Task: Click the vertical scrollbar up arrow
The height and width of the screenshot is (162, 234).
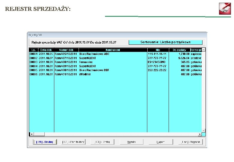Action: 204,50
